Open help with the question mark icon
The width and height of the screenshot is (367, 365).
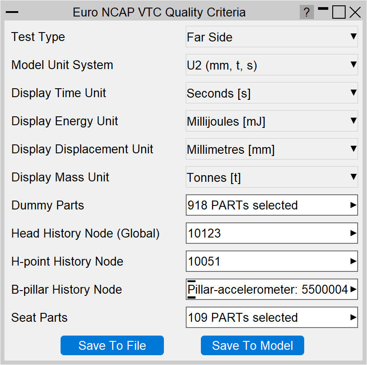pos(306,12)
